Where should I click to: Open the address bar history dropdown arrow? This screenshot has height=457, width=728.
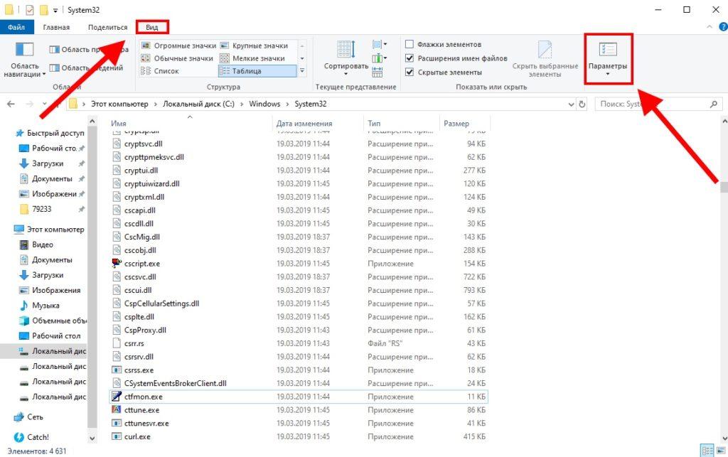tap(571, 104)
